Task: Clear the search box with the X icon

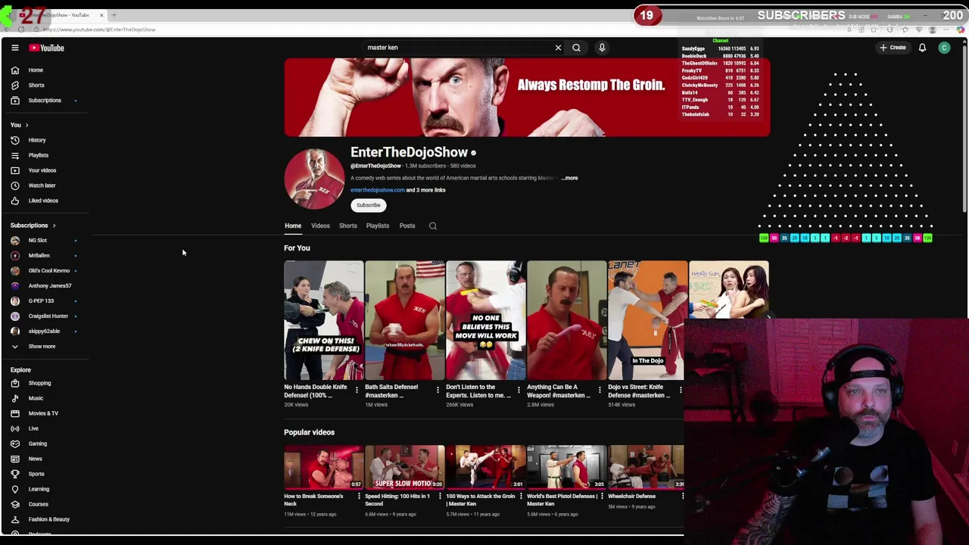Action: click(558, 48)
